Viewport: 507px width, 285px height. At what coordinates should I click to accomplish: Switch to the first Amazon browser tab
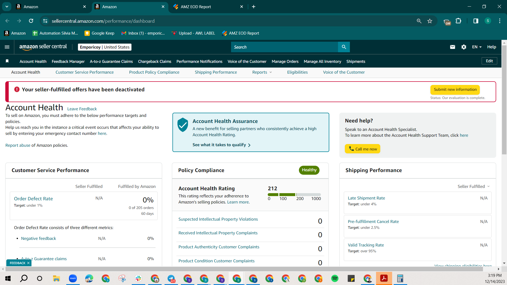(x=31, y=7)
